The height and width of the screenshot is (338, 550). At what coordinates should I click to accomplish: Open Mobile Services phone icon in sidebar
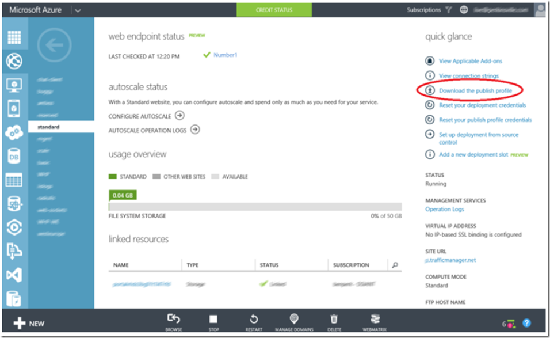[14, 108]
